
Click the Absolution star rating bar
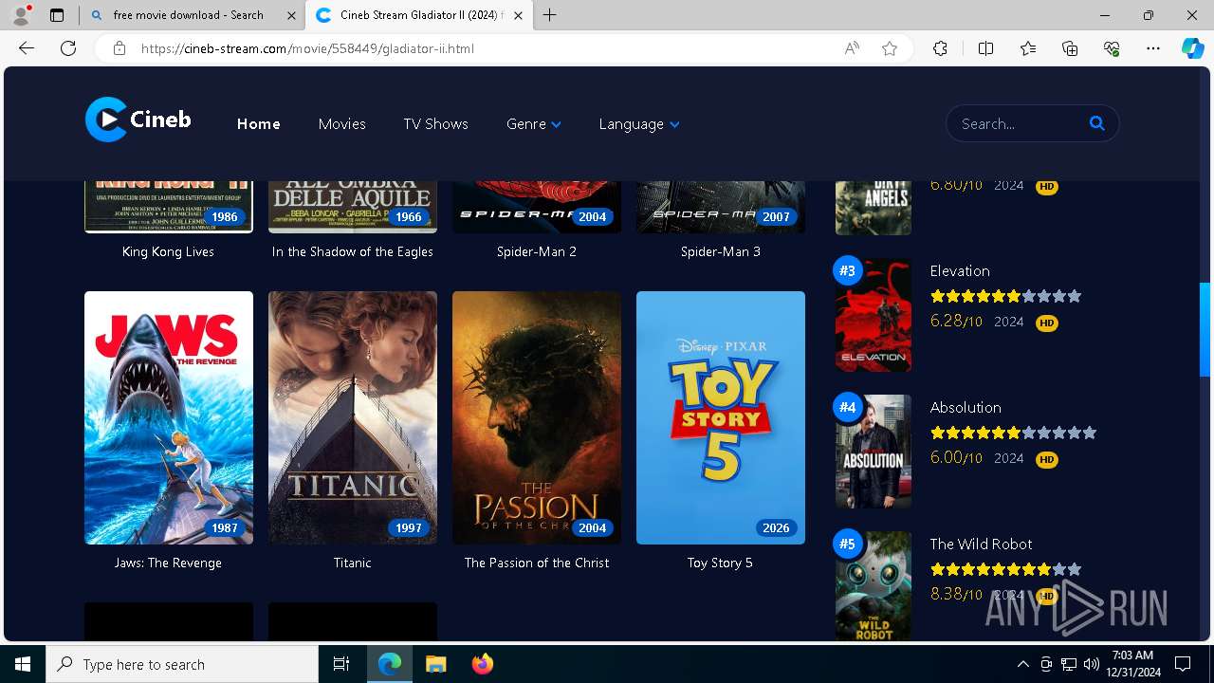[1014, 433]
